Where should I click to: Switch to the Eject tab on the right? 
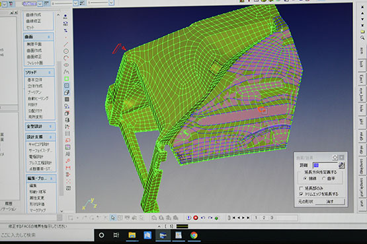361,79
